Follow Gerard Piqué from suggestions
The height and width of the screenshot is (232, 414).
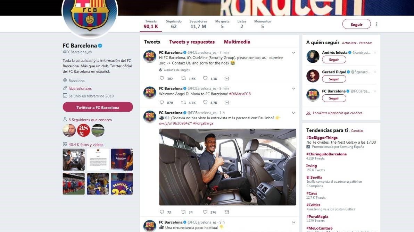click(x=334, y=79)
